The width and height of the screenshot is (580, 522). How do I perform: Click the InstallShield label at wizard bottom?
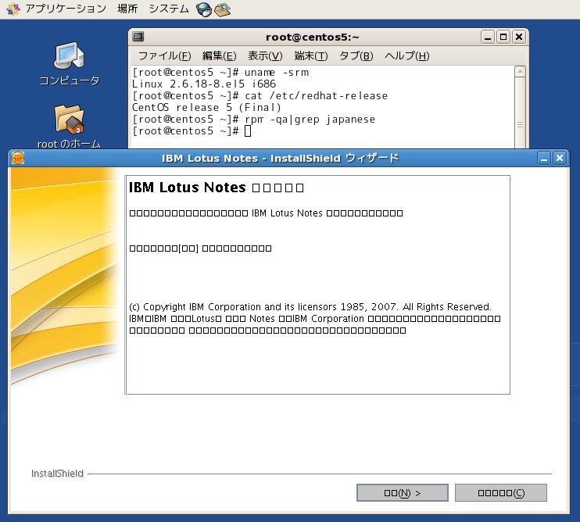[57, 474]
